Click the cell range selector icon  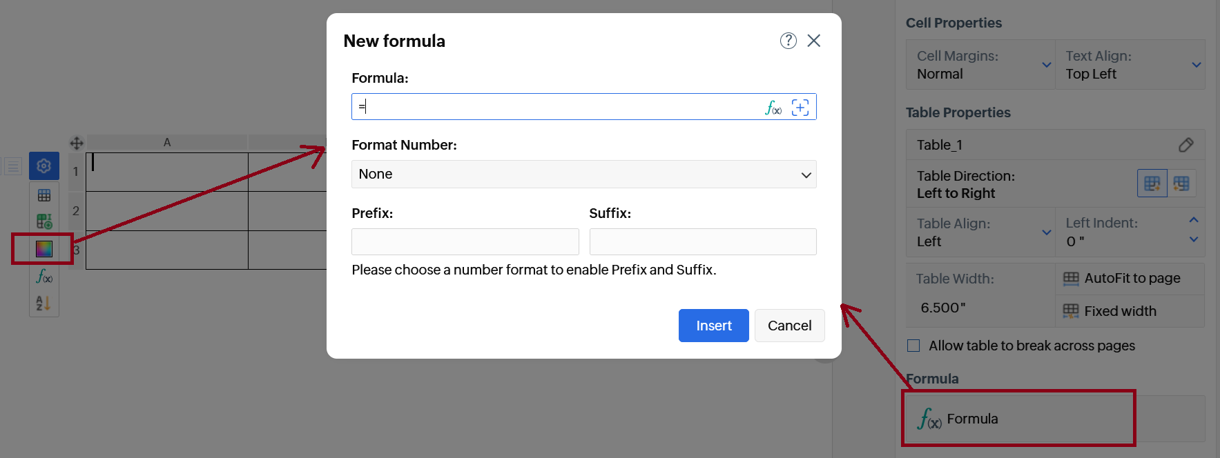(800, 108)
